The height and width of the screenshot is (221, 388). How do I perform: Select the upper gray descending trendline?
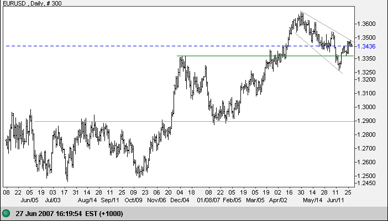[327, 26]
